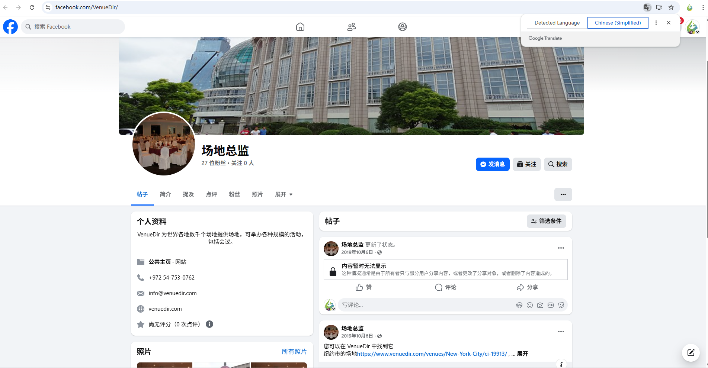Open Google Translate options menu
Viewport: 708px width, 368px height.
[656, 23]
